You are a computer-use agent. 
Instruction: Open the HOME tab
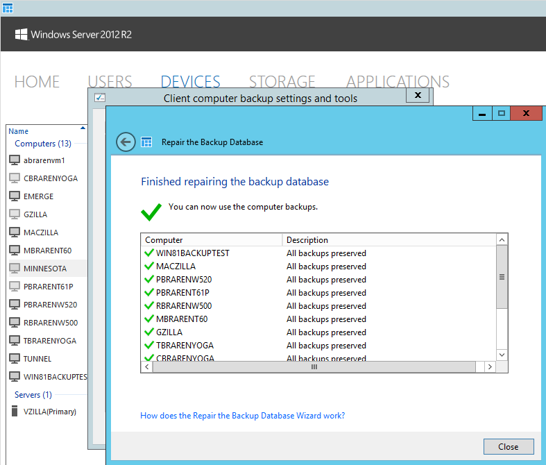click(37, 82)
